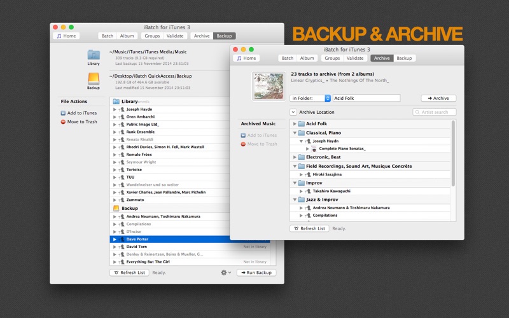509x318 pixels.
Task: Click the Library folder icon in back window
Action: click(x=94, y=55)
